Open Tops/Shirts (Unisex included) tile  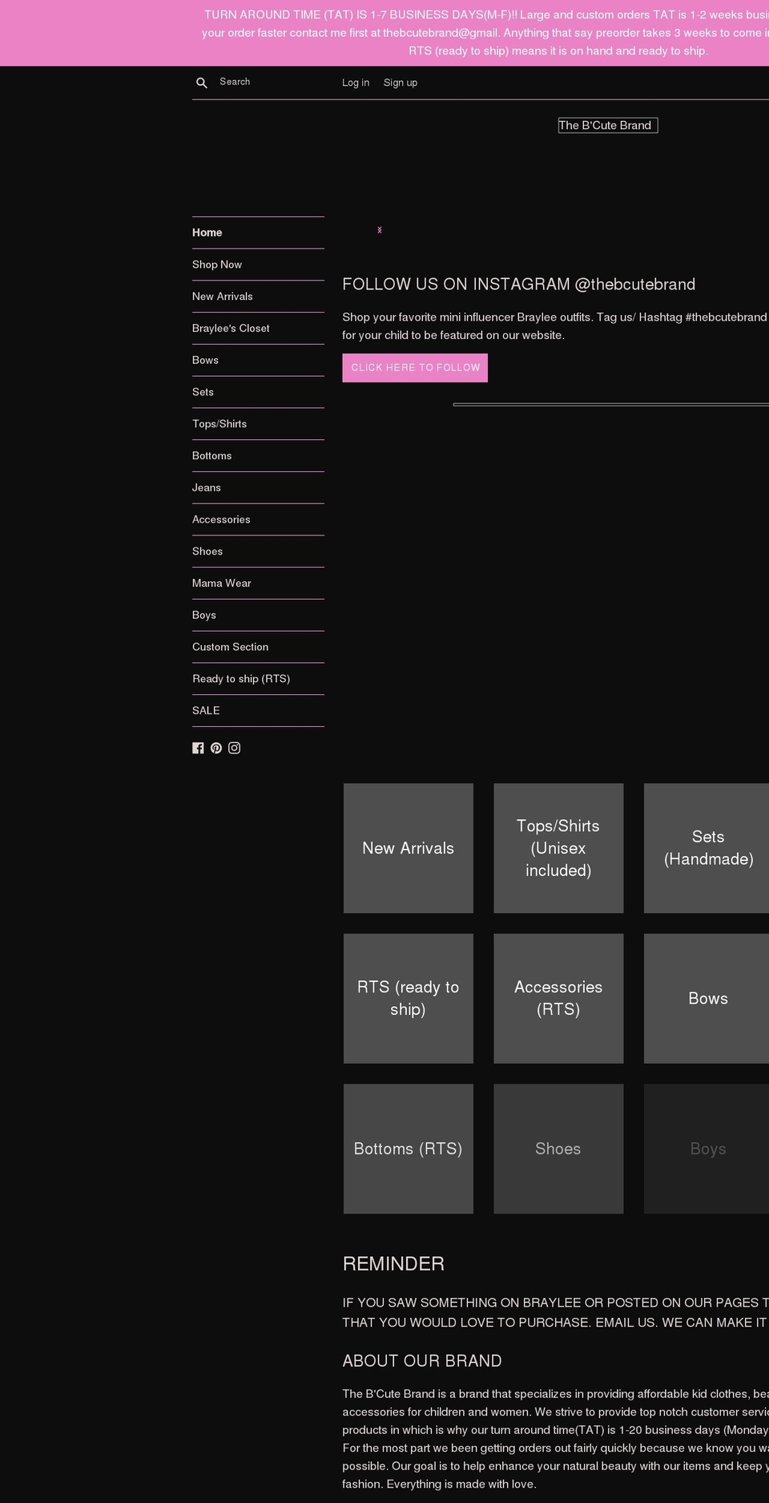[x=558, y=848]
